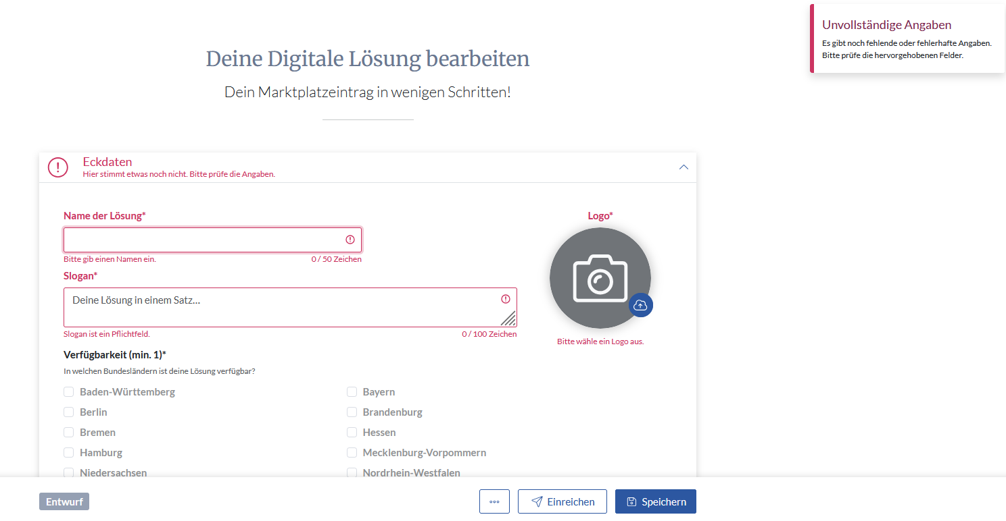Click the Slogan textarea resize handle
Screen dimensions: 1006x521
point(508,319)
